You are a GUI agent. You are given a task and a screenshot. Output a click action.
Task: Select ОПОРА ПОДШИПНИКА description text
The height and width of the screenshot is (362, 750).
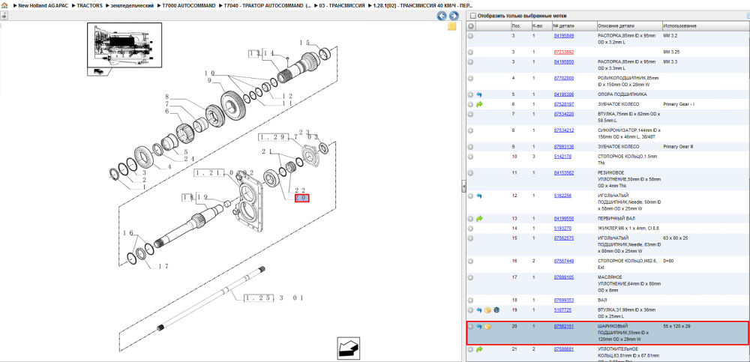click(622, 94)
